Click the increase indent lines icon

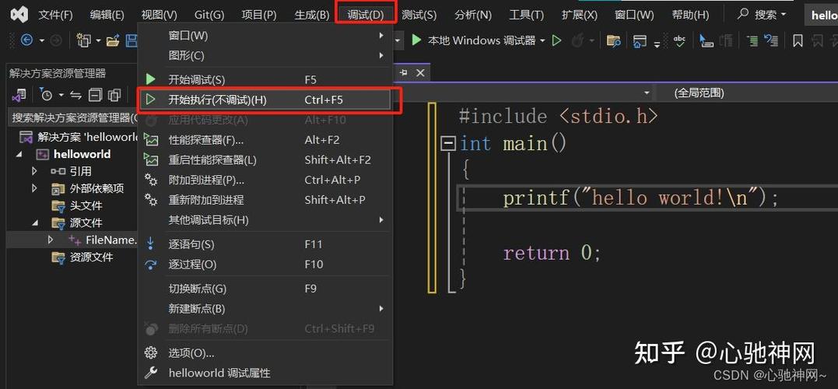752,40
